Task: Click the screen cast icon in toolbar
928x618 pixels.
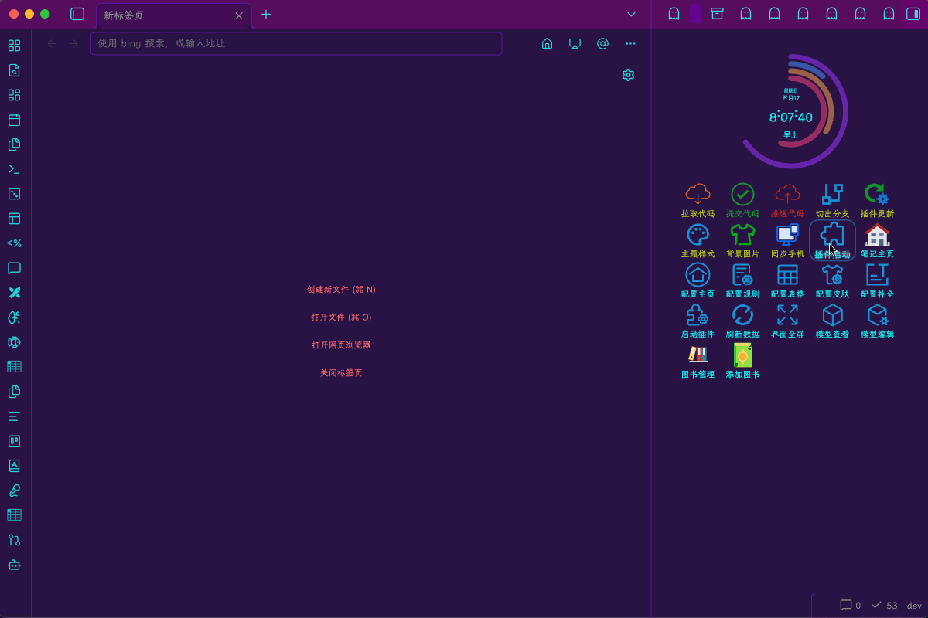Action: click(575, 43)
